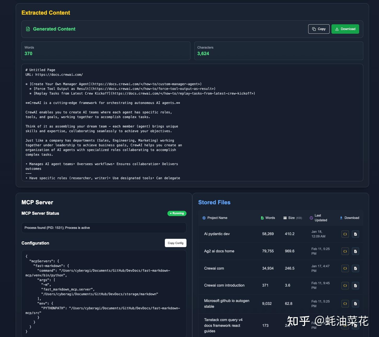Click the MCP server process status field
The height and width of the screenshot is (337, 379).
(x=104, y=228)
